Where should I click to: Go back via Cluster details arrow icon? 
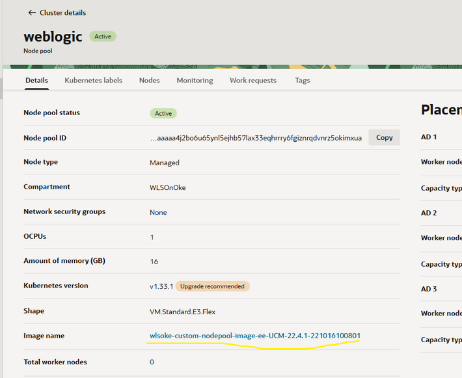pyautogui.click(x=32, y=12)
